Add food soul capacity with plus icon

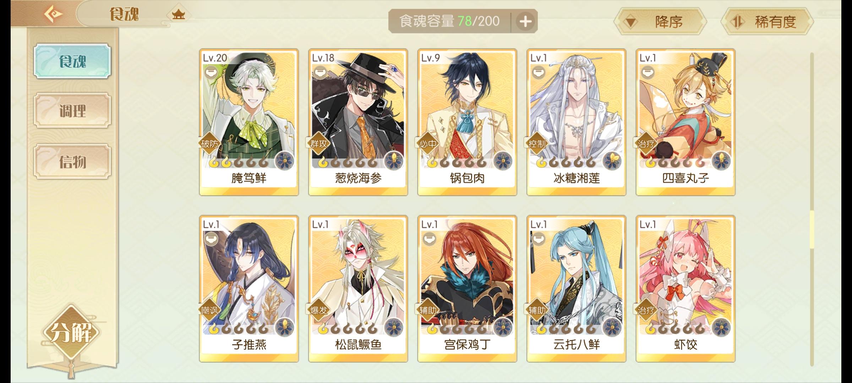[x=525, y=22]
